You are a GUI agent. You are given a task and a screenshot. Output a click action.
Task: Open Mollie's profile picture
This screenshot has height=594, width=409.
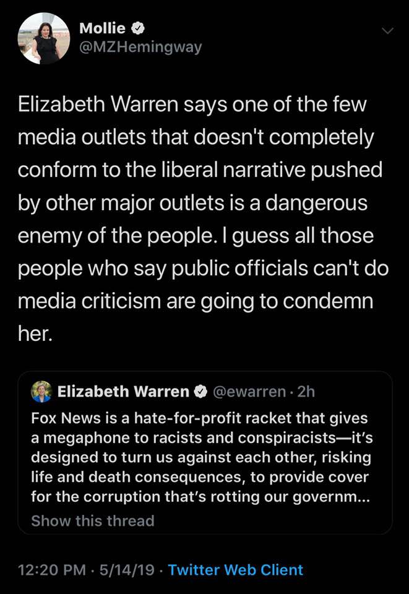coord(43,38)
